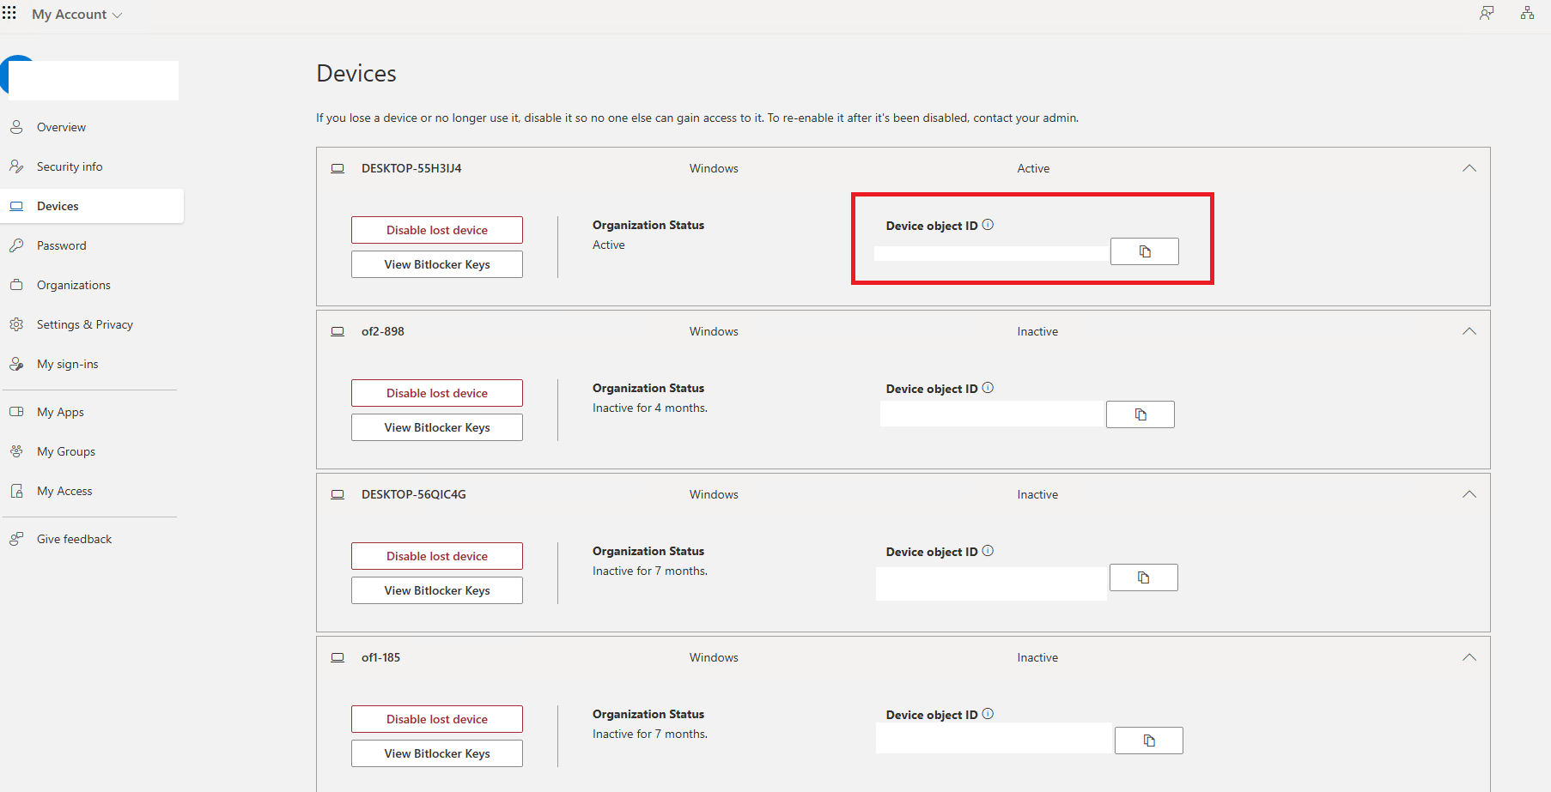View Bitlocker Keys for DESKTOP-55H3IJ4

[x=437, y=264]
